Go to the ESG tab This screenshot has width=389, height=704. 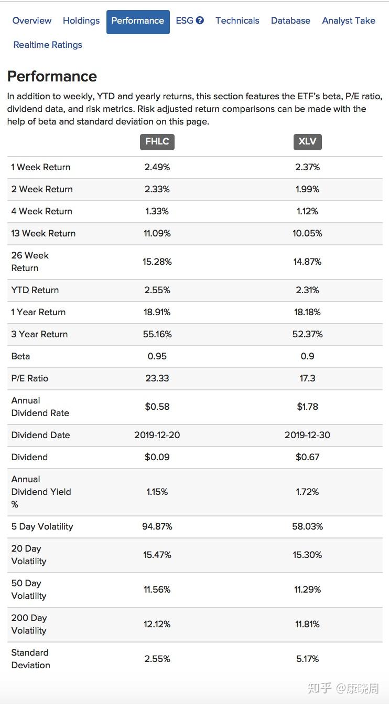(x=185, y=21)
